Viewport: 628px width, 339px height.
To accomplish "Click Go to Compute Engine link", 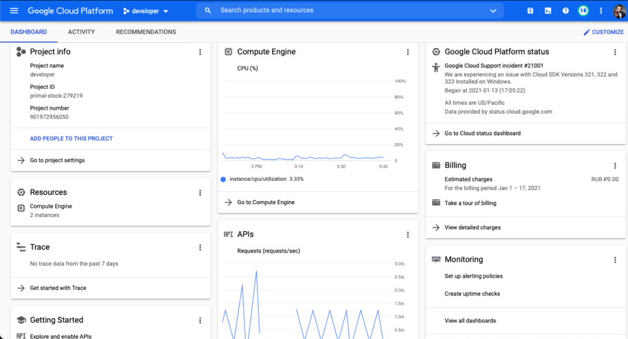I will tap(266, 202).
